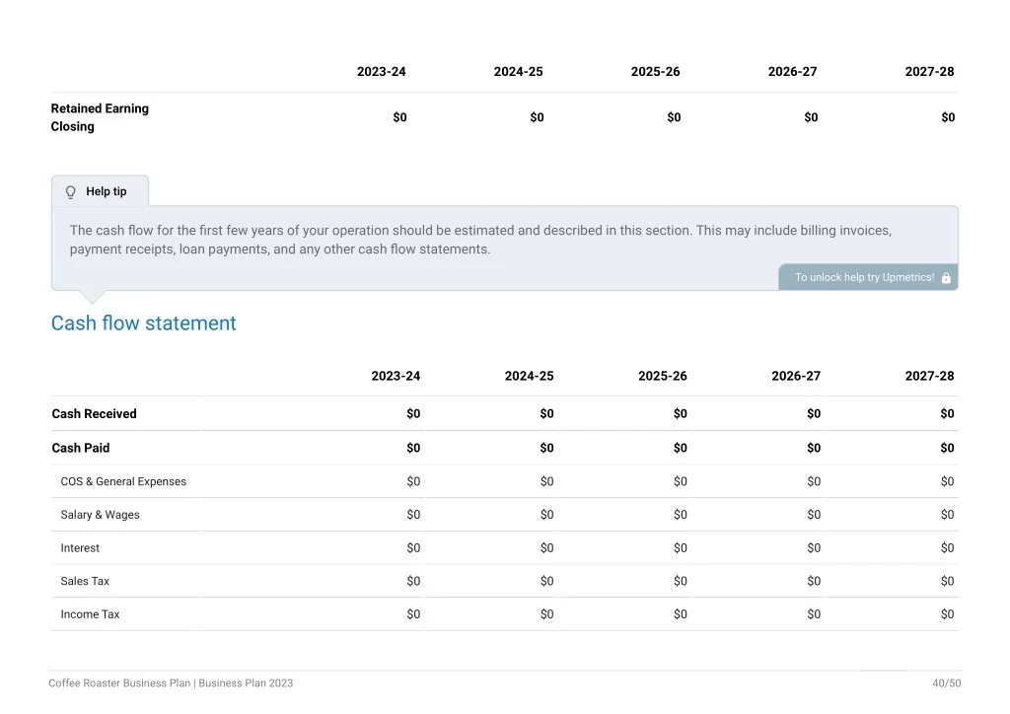Click the page number 40/50 in footer
This screenshot has width=1010, height=714.
[x=946, y=683]
